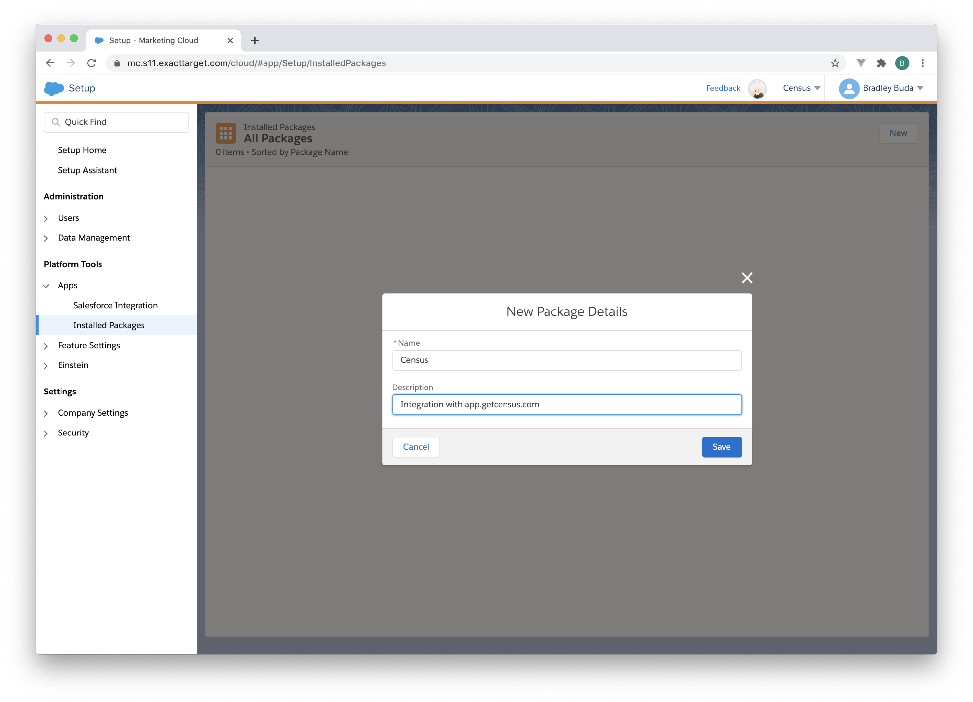This screenshot has height=702, width=973.
Task: Open the Bradley Buda account dropdown arrow
Action: pyautogui.click(x=920, y=88)
